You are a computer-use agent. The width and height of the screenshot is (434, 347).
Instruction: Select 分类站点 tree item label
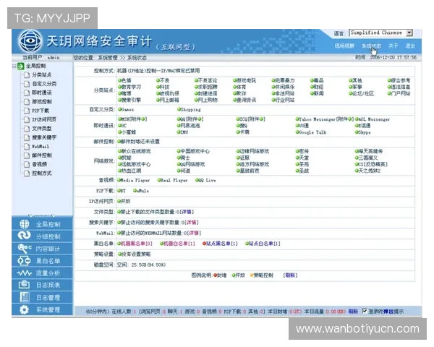(42, 75)
